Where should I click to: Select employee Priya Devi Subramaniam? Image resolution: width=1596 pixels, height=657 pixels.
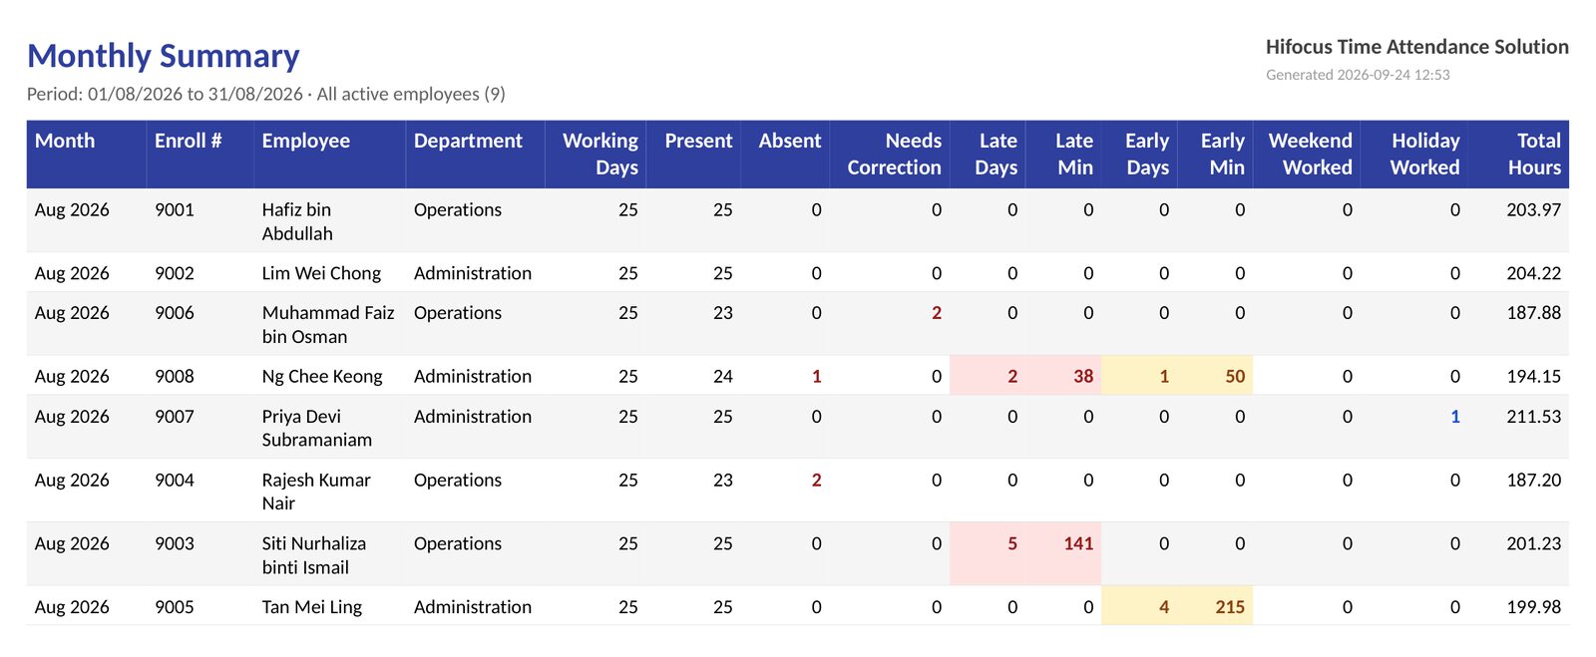(317, 428)
